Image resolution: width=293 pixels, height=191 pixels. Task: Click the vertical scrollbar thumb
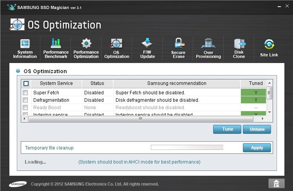(x=269, y=93)
